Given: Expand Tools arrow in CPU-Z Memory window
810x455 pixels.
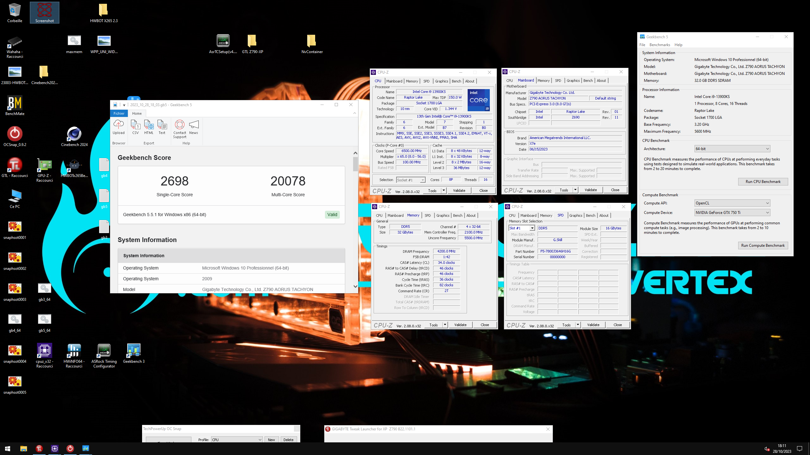Looking at the screenshot, I should click(445, 325).
